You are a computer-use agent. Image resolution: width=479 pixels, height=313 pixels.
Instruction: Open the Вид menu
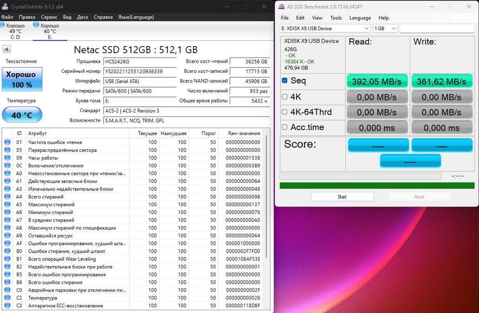tap(67, 17)
